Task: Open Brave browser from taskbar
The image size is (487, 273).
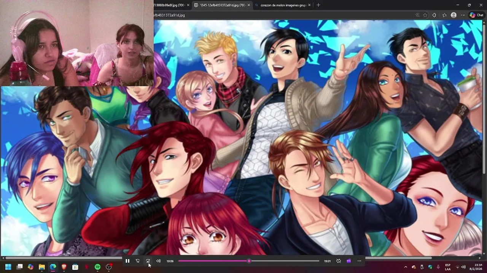Action: pos(64,267)
